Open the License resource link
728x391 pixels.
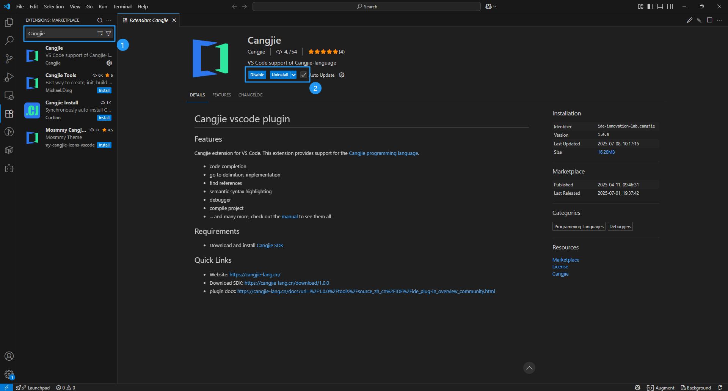click(x=560, y=267)
